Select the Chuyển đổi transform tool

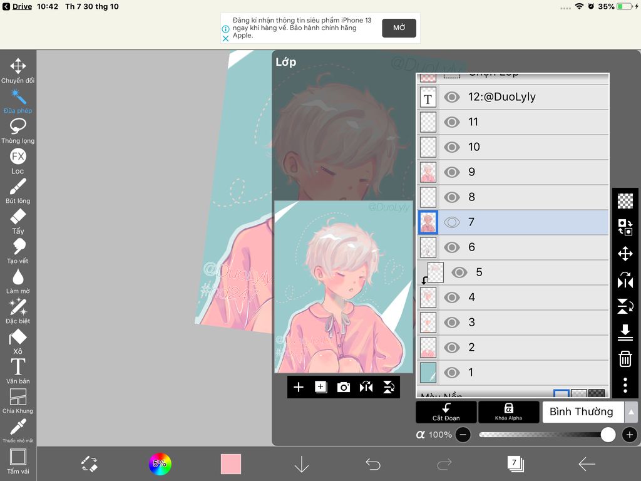(18, 70)
